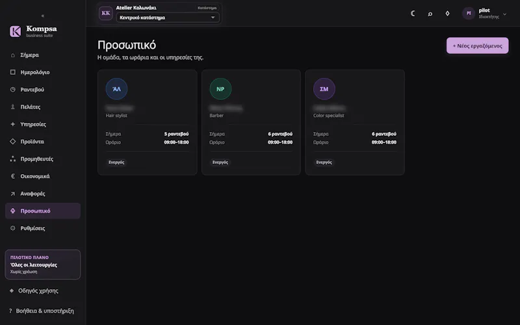Open Ρυθμίσεις from the sidebar
The height and width of the screenshot is (325, 520).
point(43,228)
